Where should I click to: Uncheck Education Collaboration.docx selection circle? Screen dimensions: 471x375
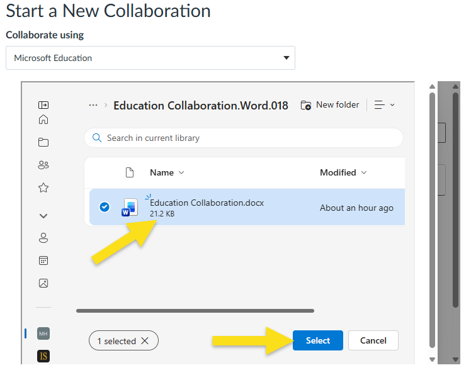pos(105,207)
